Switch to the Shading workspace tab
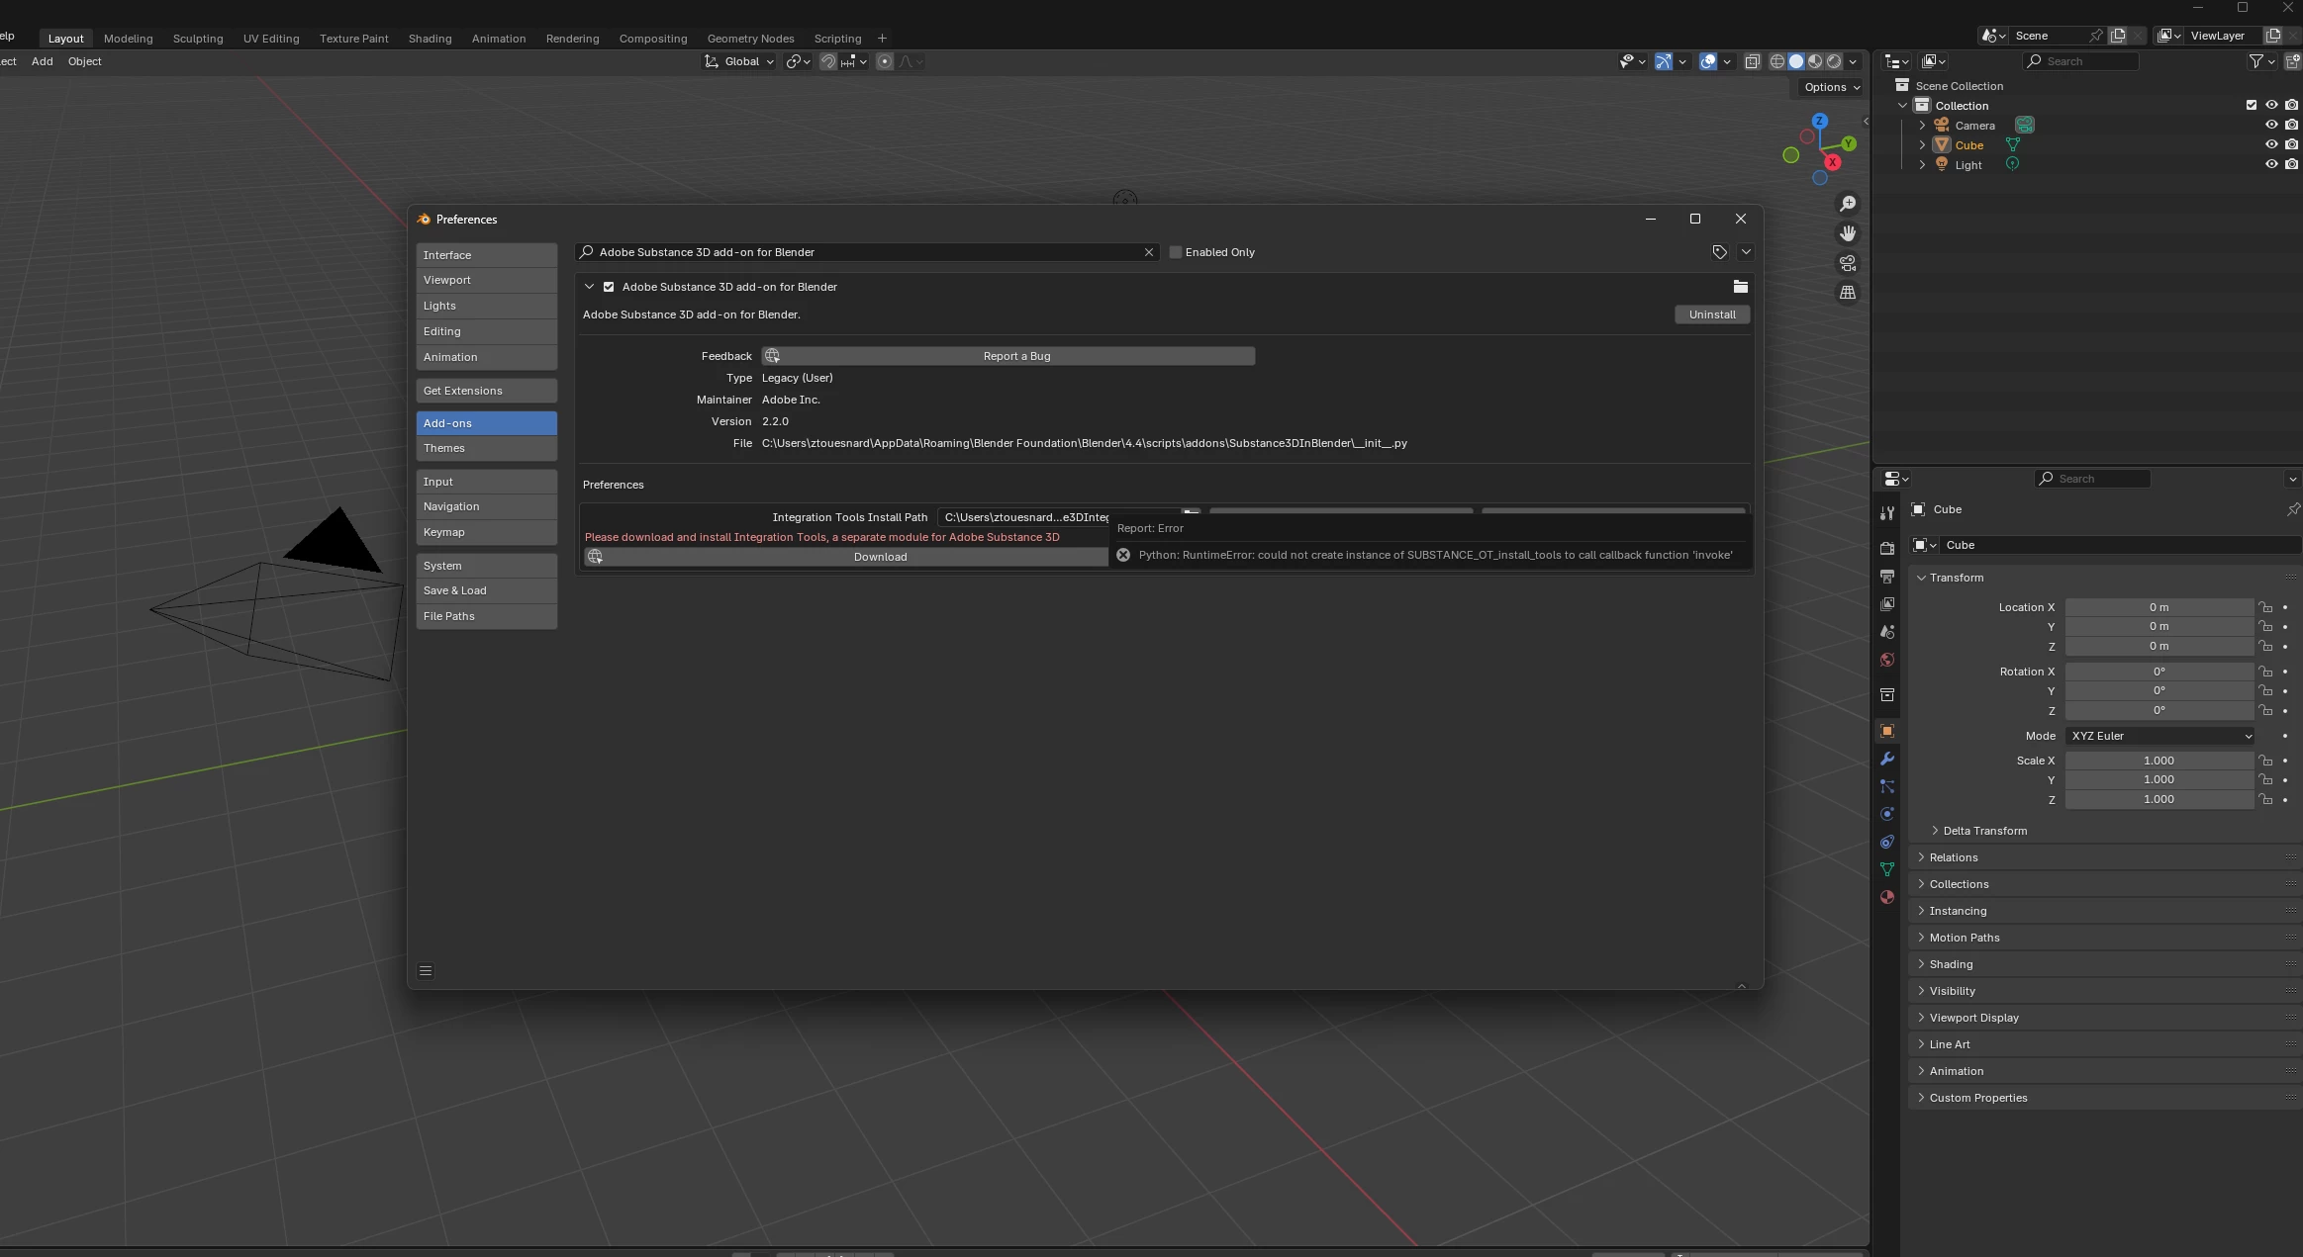The height and width of the screenshot is (1257, 2303). (430, 39)
